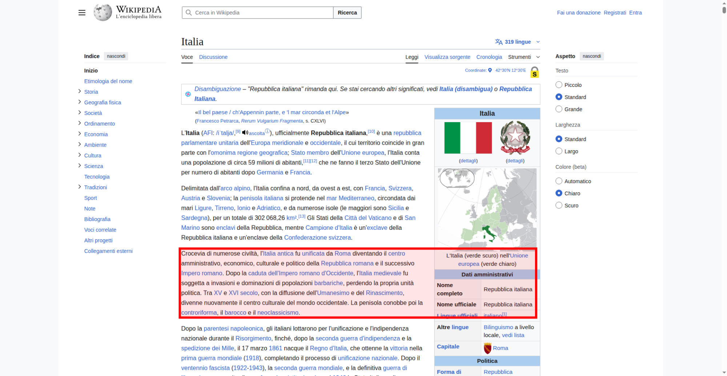This screenshot has width=727, height=376.
Task: Select the Piccolo text size option
Action: click(559, 85)
